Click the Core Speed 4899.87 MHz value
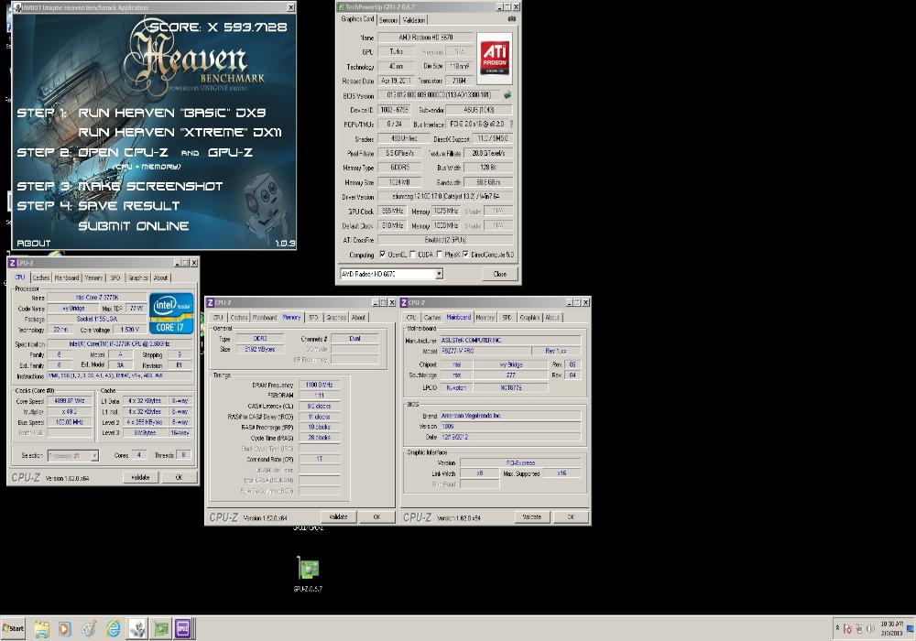 (x=70, y=401)
